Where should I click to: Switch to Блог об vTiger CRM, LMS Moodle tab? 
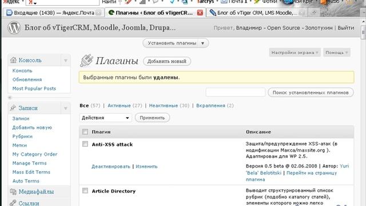pyautogui.click(x=257, y=13)
